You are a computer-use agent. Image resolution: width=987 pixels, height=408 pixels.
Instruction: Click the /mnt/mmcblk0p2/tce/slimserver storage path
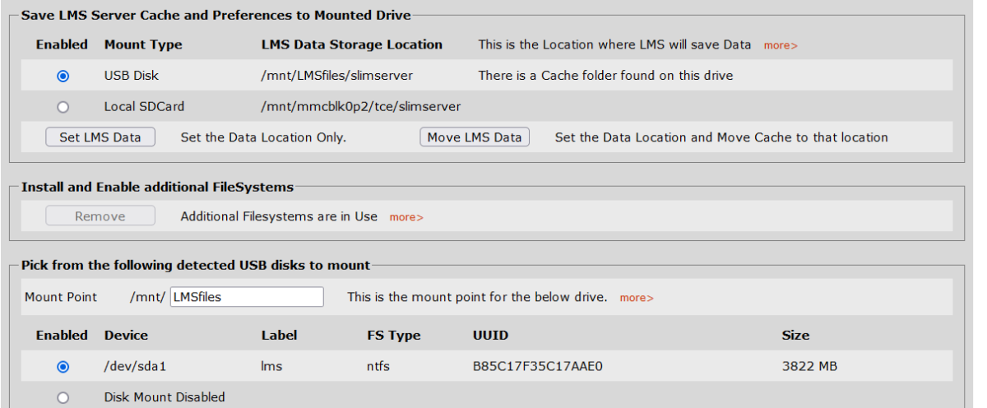tap(360, 107)
